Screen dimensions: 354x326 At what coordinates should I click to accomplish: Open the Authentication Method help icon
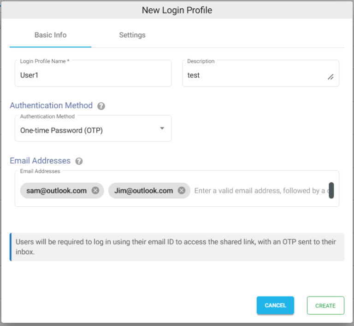101,106
